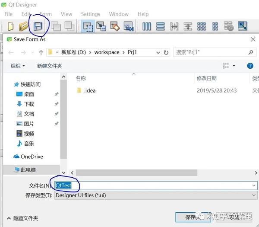Image resolution: width=259 pixels, height=227 pixels.
Task: Select Edit Buddies mode icon
Action: click(115, 26)
